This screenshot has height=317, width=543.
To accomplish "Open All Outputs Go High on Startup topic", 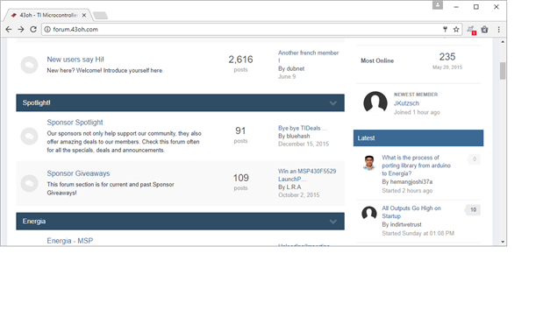I will 411,212.
